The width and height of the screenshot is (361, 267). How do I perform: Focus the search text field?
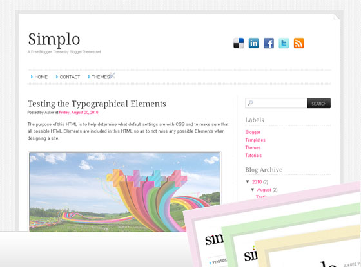tap(277, 103)
